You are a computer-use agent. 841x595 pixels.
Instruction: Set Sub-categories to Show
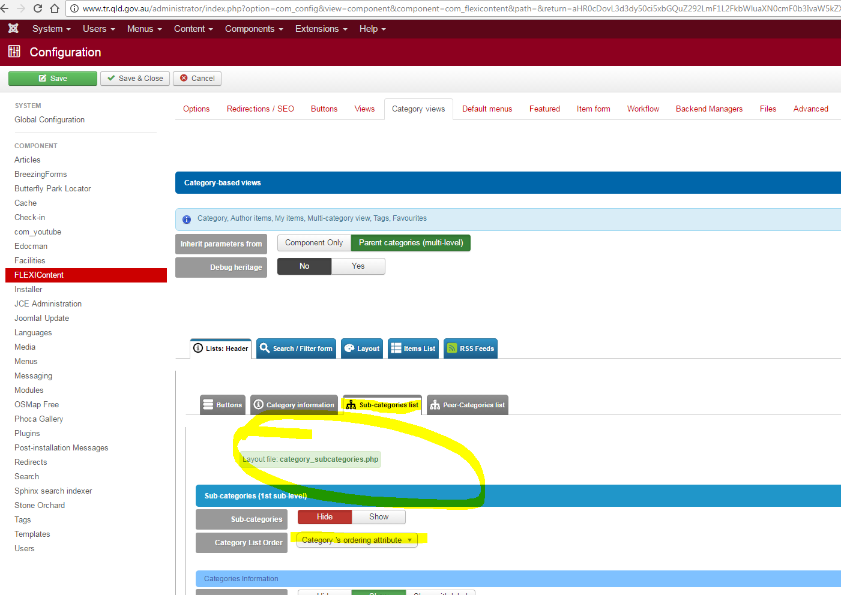pyautogui.click(x=379, y=517)
